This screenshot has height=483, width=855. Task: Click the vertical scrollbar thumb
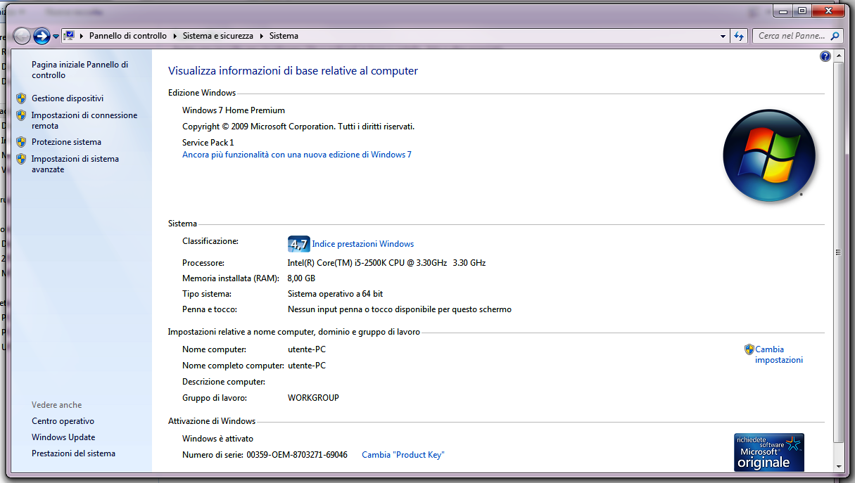click(837, 252)
